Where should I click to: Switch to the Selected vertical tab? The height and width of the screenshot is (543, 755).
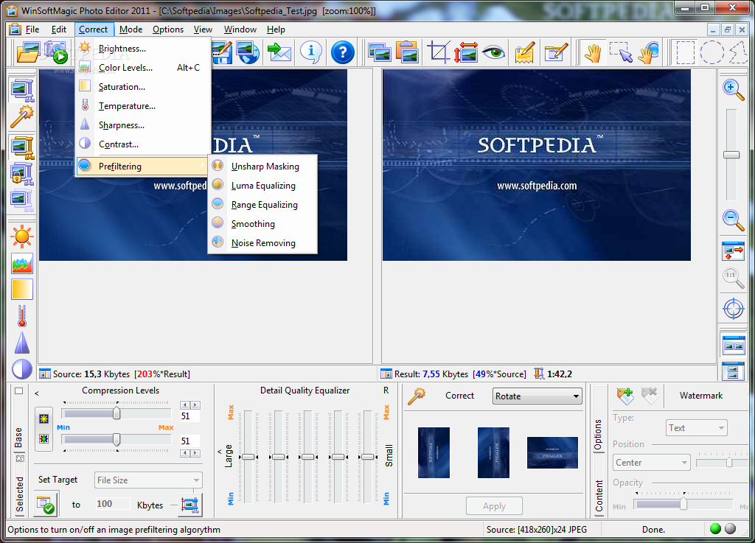[19, 494]
